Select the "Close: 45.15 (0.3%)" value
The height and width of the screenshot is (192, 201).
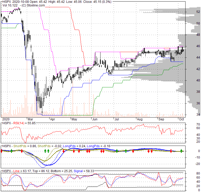[x=97, y=2]
